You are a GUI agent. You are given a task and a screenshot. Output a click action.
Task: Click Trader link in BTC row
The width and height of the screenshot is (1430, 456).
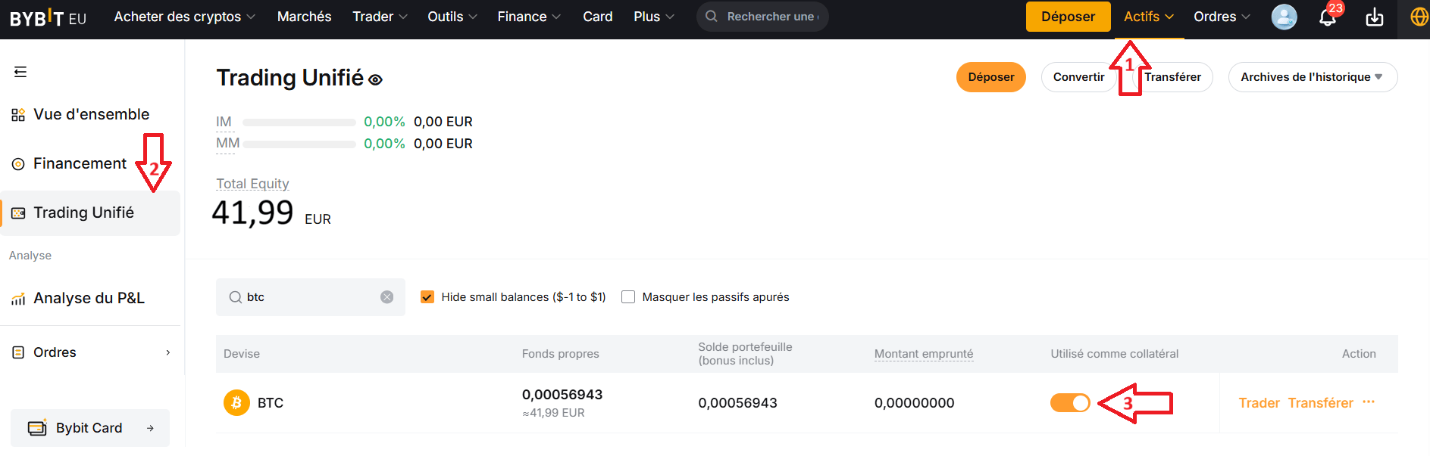click(1259, 403)
